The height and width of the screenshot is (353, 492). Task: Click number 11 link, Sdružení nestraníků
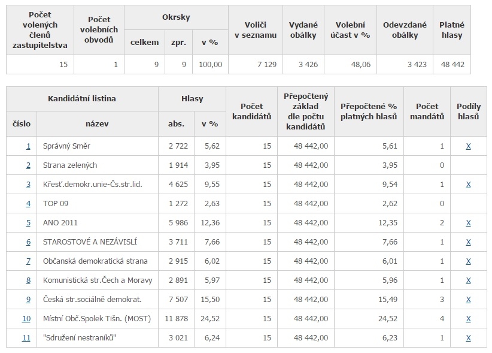26,338
